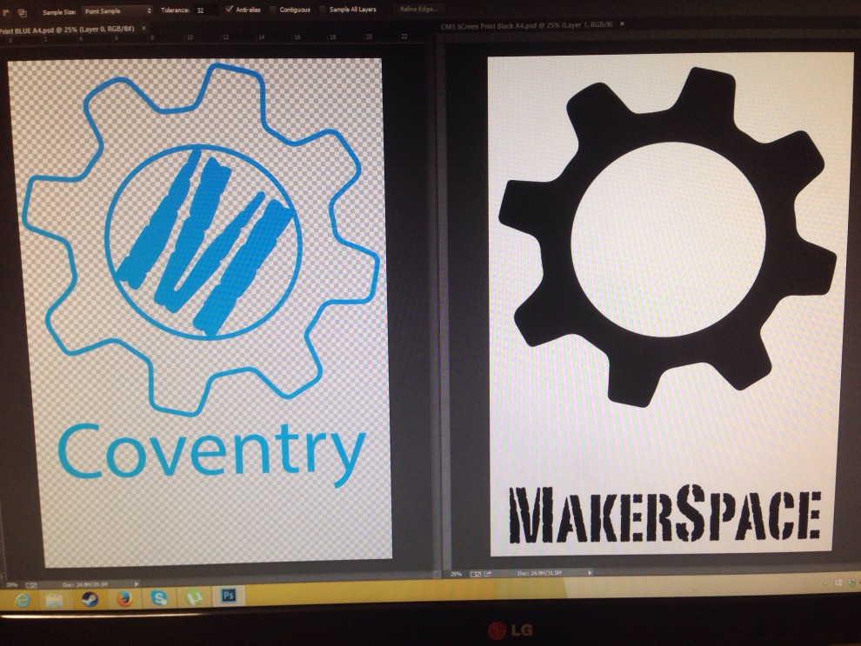Open File Explorer from the taskbar

pos(55,600)
